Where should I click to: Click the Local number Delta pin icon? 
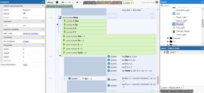pyautogui.click(x=64, y=53)
